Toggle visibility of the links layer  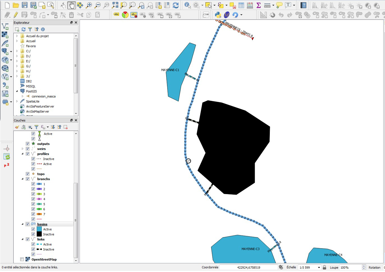[27, 239]
